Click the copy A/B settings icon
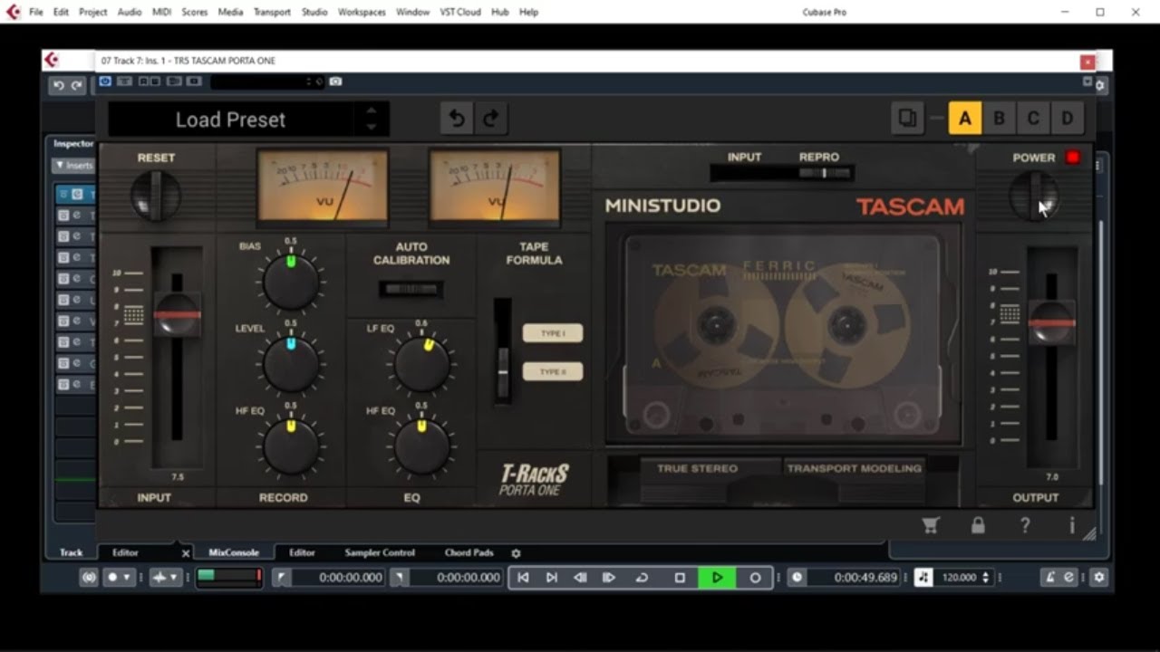1160x652 pixels. coord(907,119)
